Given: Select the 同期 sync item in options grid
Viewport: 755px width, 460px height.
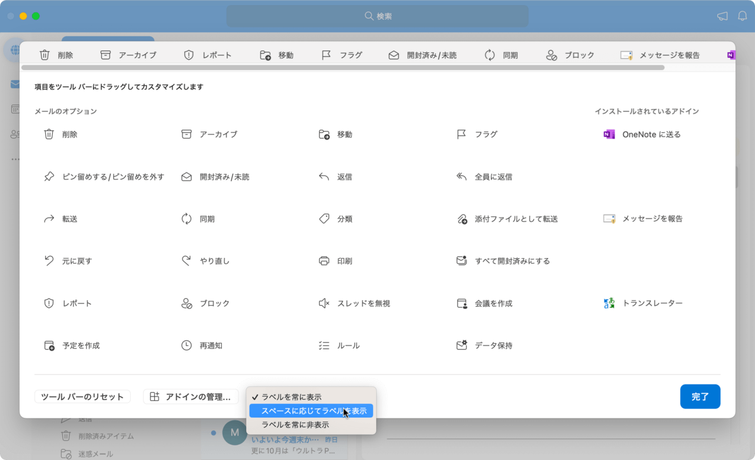Looking at the screenshot, I should click(x=198, y=219).
